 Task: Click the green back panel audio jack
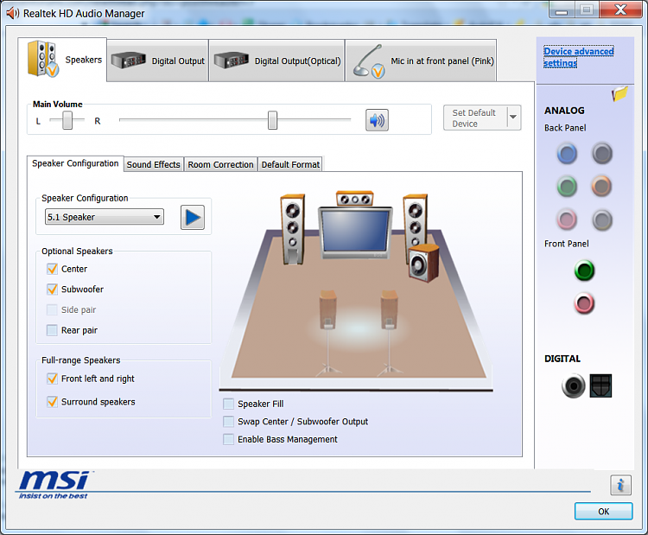point(567,187)
